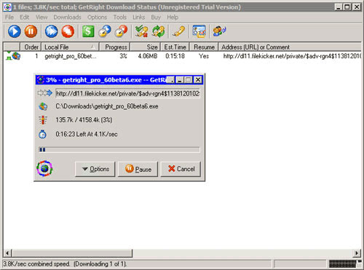The width and height of the screenshot is (364, 270).
Task: Pause the getright_pro_60beta6.exe download
Action: [138, 169]
